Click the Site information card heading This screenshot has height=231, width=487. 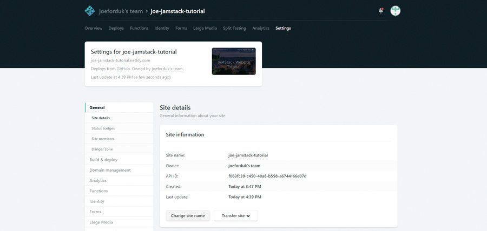tap(185, 135)
